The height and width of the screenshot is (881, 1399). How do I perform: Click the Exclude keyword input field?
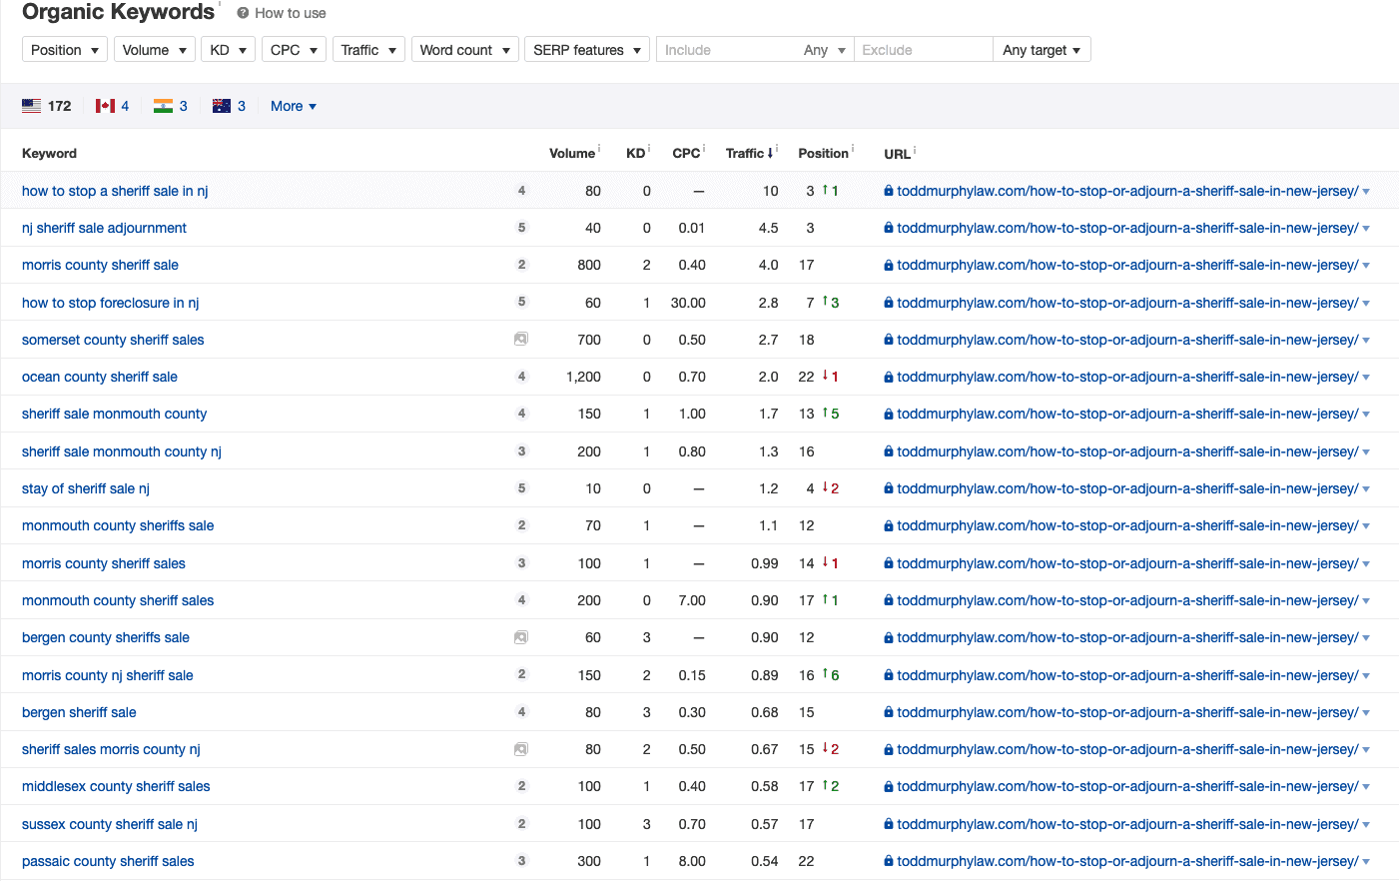pyautogui.click(x=924, y=50)
